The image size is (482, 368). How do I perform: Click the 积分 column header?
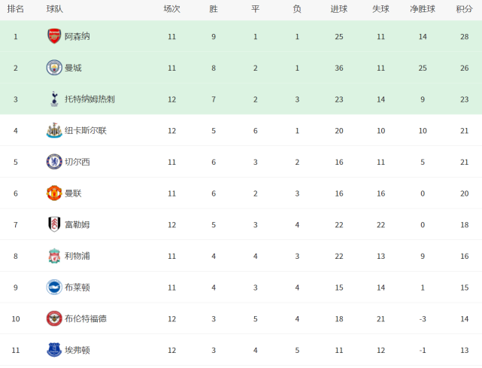[464, 9]
